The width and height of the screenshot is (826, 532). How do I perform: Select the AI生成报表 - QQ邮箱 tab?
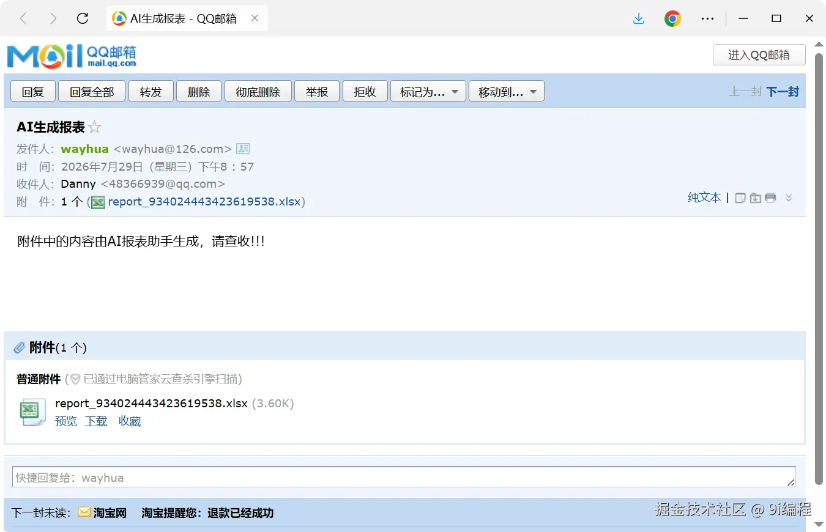point(187,18)
